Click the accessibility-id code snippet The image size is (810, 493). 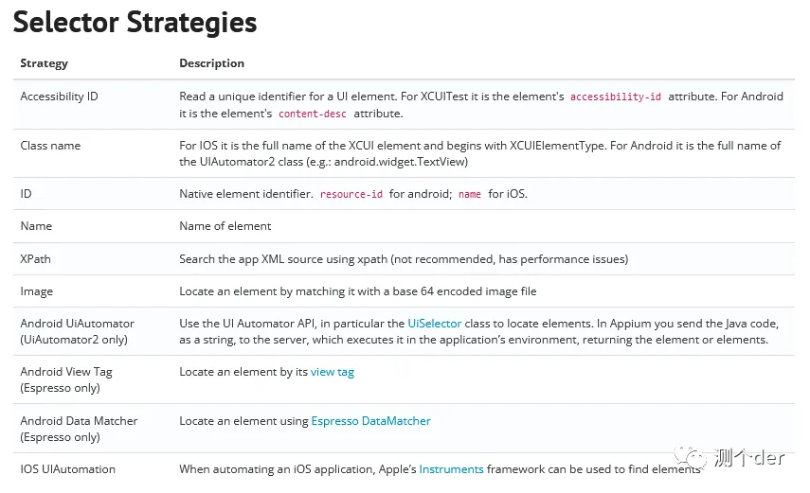coord(615,97)
